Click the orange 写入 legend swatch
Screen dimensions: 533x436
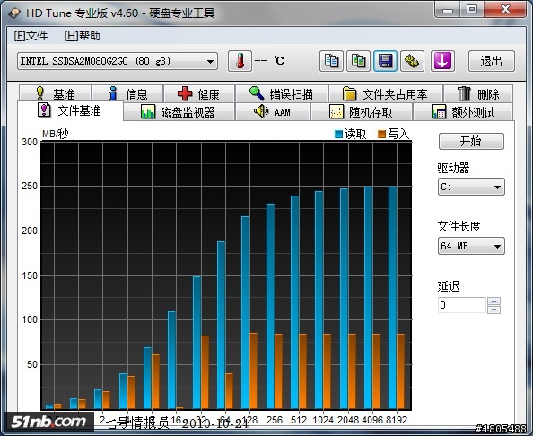pyautogui.click(x=381, y=135)
